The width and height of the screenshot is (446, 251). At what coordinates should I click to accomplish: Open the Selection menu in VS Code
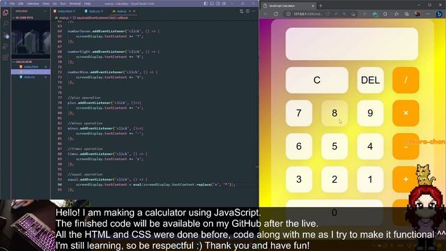point(33,3)
